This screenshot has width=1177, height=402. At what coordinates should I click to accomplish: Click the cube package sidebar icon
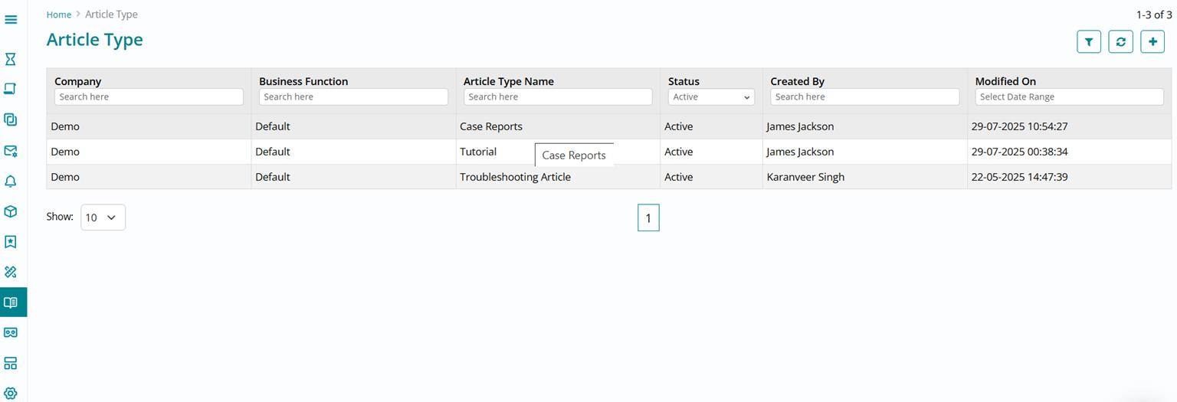coord(11,211)
